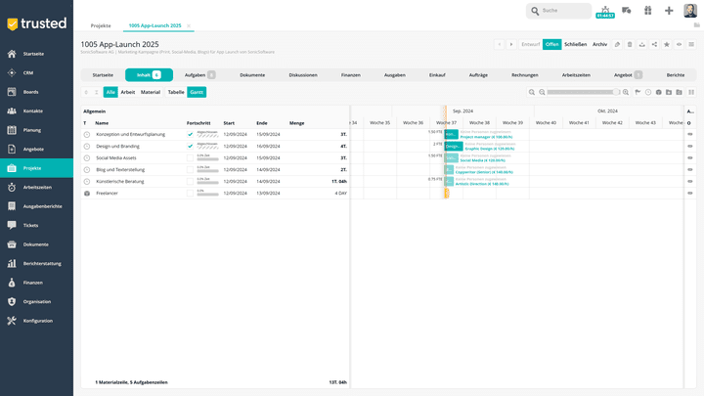Switch to the Diskussionen tab
The image size is (704, 396).
pyautogui.click(x=303, y=75)
